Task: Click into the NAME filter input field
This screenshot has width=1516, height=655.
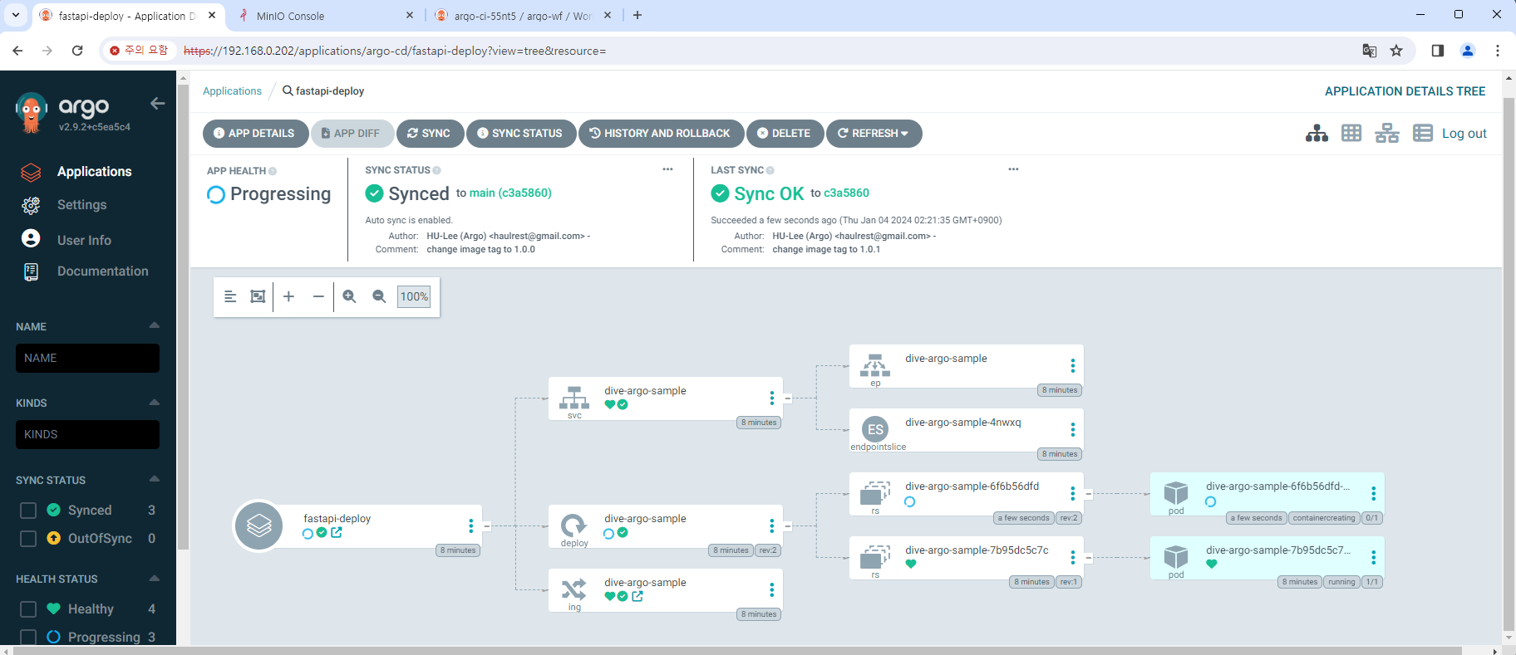Action: click(87, 358)
